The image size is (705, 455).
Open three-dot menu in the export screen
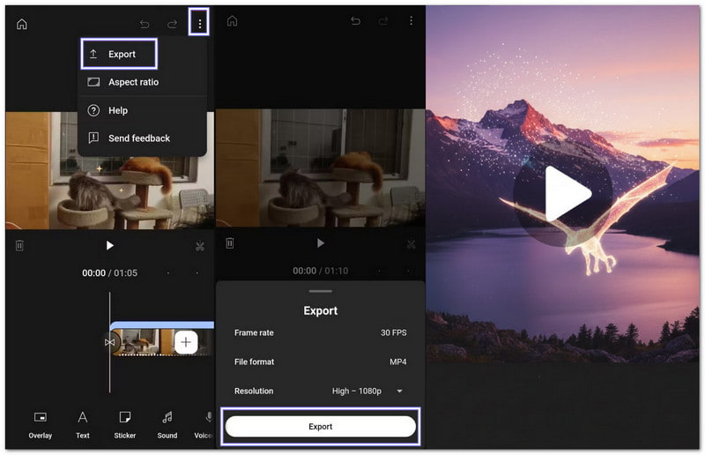[x=411, y=20]
